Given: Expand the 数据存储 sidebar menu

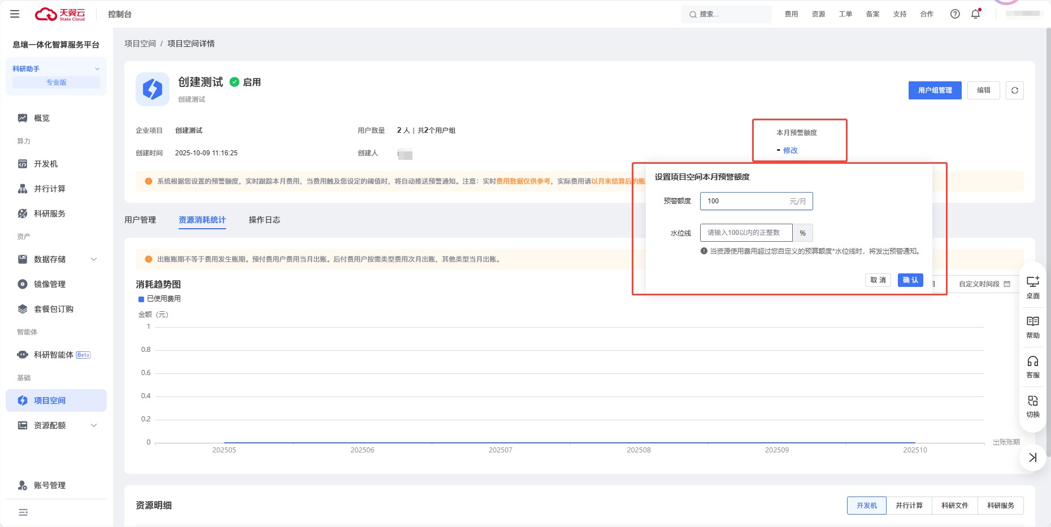Looking at the screenshot, I should click(x=94, y=259).
